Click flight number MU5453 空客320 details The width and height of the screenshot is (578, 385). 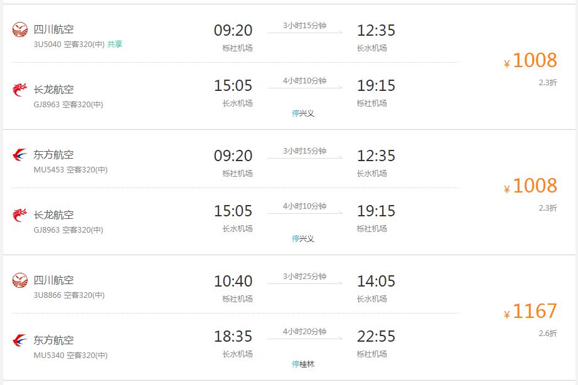(x=70, y=170)
